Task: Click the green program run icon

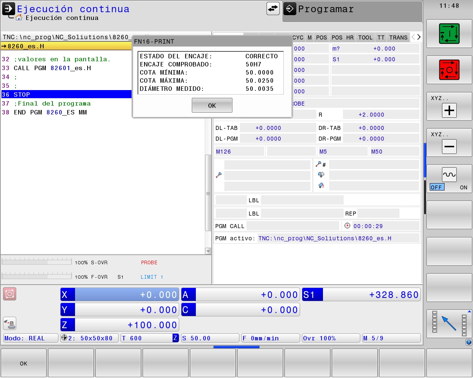Action: [449, 34]
